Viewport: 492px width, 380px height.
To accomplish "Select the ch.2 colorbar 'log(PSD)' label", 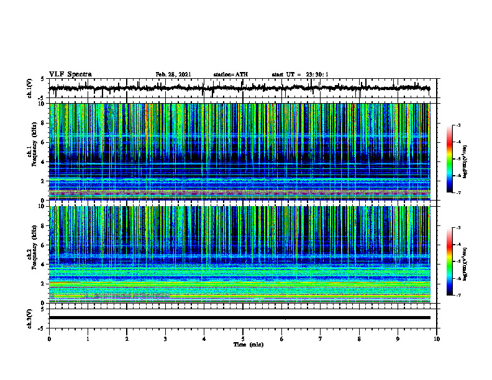I will click(465, 264).
